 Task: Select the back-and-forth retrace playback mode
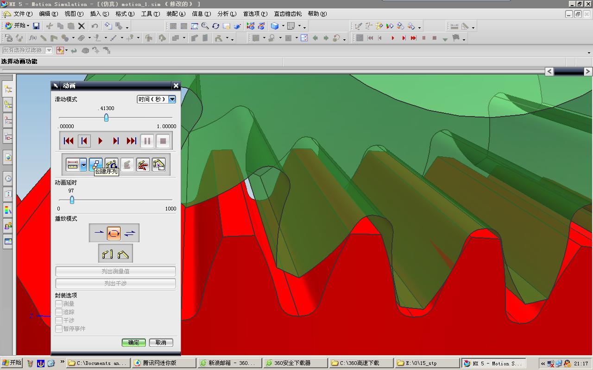tap(130, 233)
